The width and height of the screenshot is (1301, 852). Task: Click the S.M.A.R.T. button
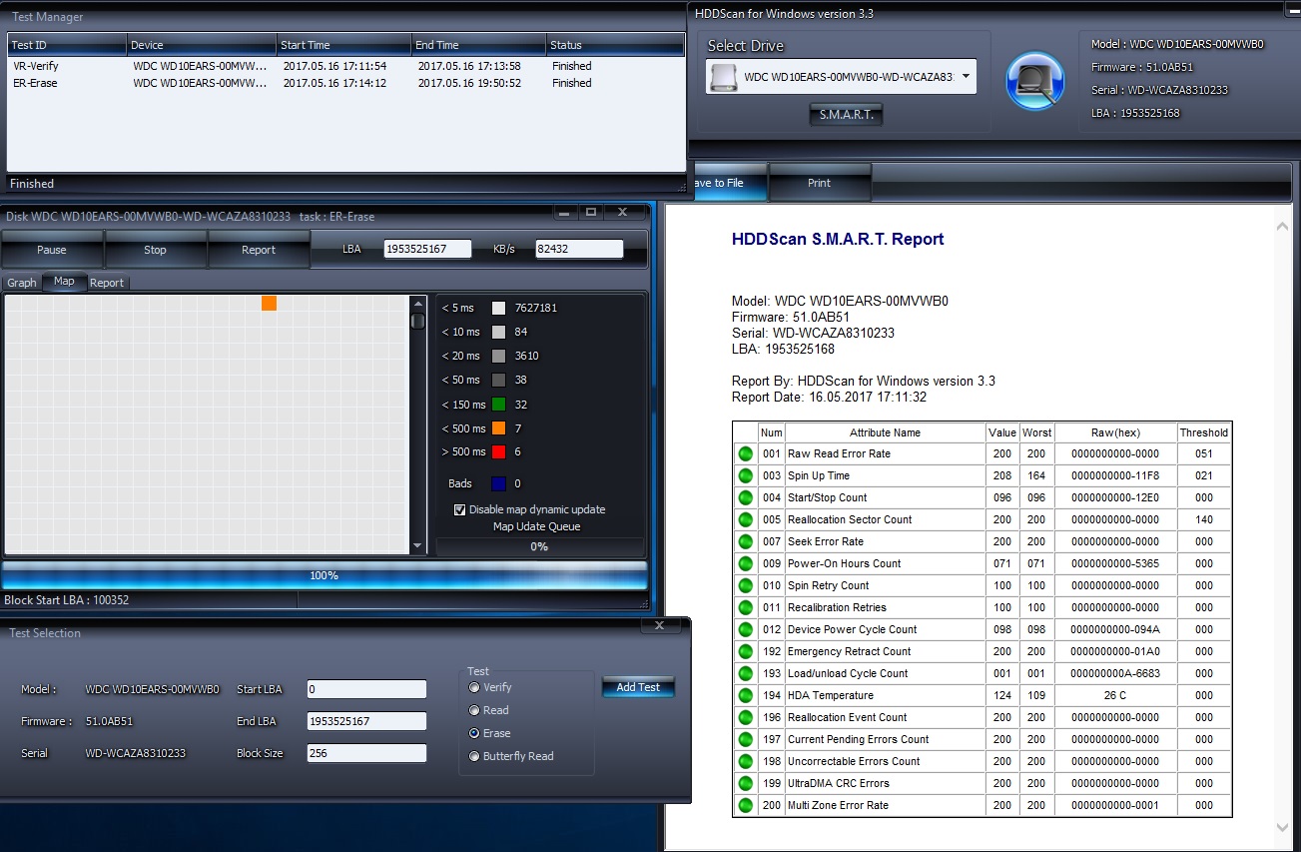click(846, 115)
